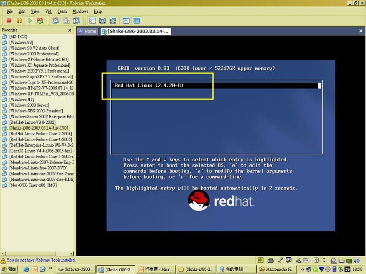Click the VMware Tools warning message
The image size is (366, 274).
[x=41, y=260]
